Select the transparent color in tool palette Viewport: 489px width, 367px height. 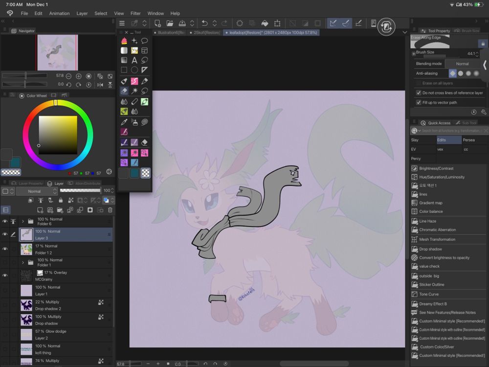pyautogui.click(x=145, y=173)
